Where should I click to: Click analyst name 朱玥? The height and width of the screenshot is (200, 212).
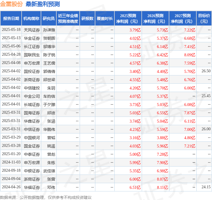[x=51, y=88]
